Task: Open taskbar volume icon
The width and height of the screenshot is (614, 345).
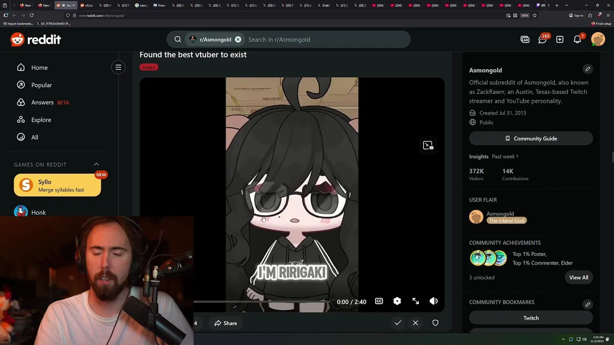Action: [x=584, y=339]
